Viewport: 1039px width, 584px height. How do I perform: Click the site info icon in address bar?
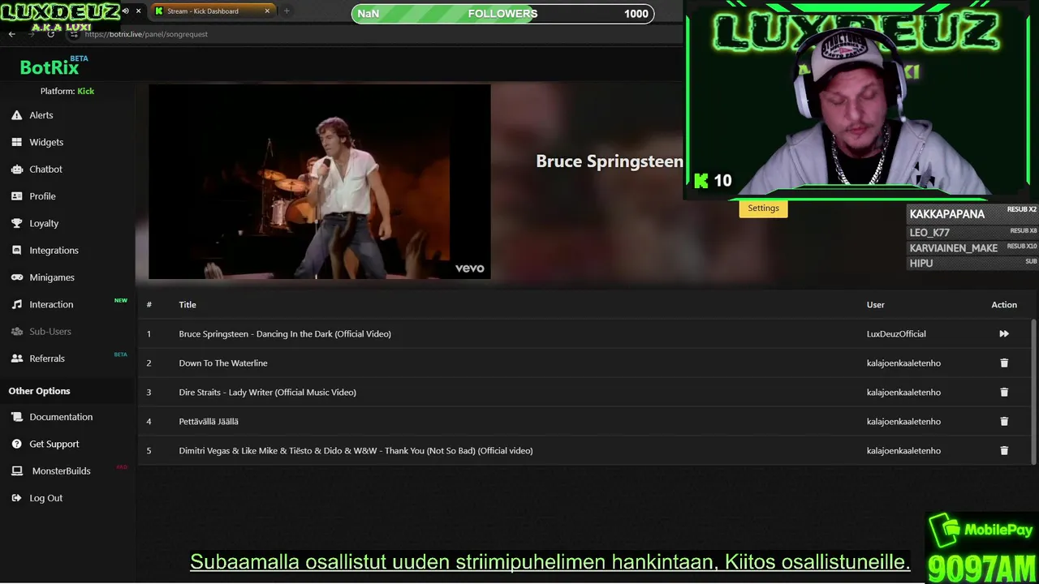tap(74, 34)
